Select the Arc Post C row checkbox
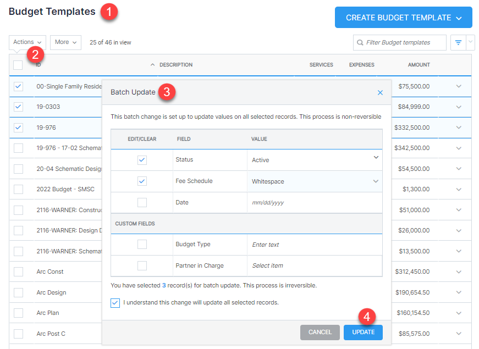Screen dimensions: 479x349 [18, 334]
